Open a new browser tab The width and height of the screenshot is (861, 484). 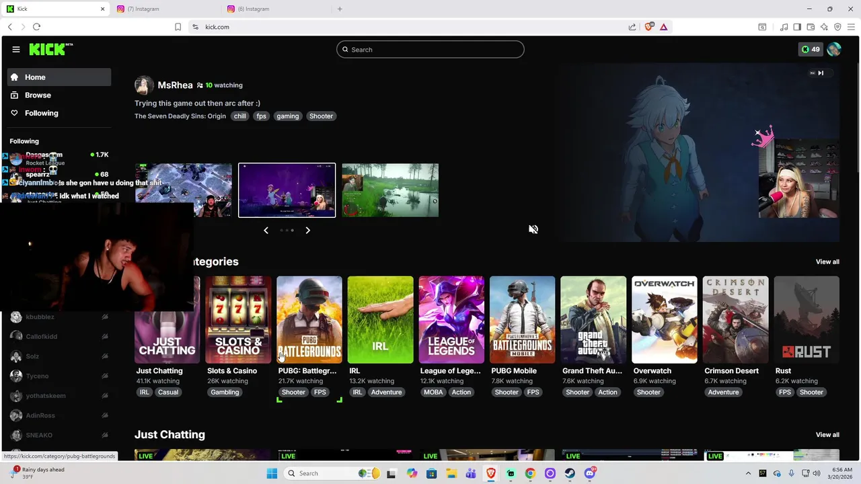click(340, 9)
